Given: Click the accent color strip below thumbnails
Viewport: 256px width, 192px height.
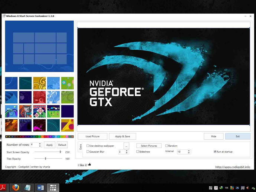Looking at the screenshot, I should coord(39,136).
